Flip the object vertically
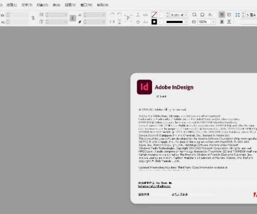This screenshot has width=257, height=214. coord(120,21)
